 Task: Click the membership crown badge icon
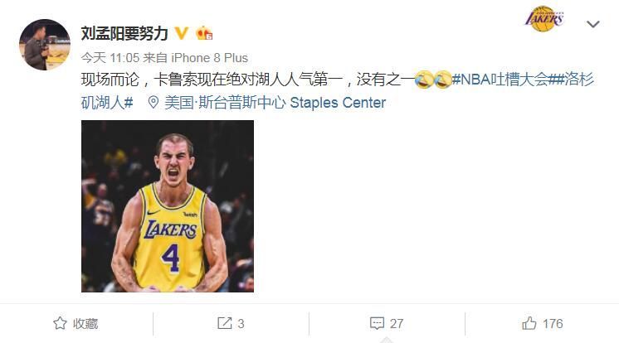(x=204, y=33)
